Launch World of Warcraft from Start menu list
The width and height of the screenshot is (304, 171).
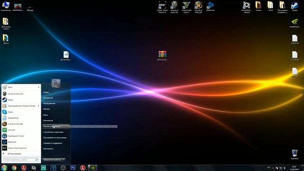click(21, 124)
